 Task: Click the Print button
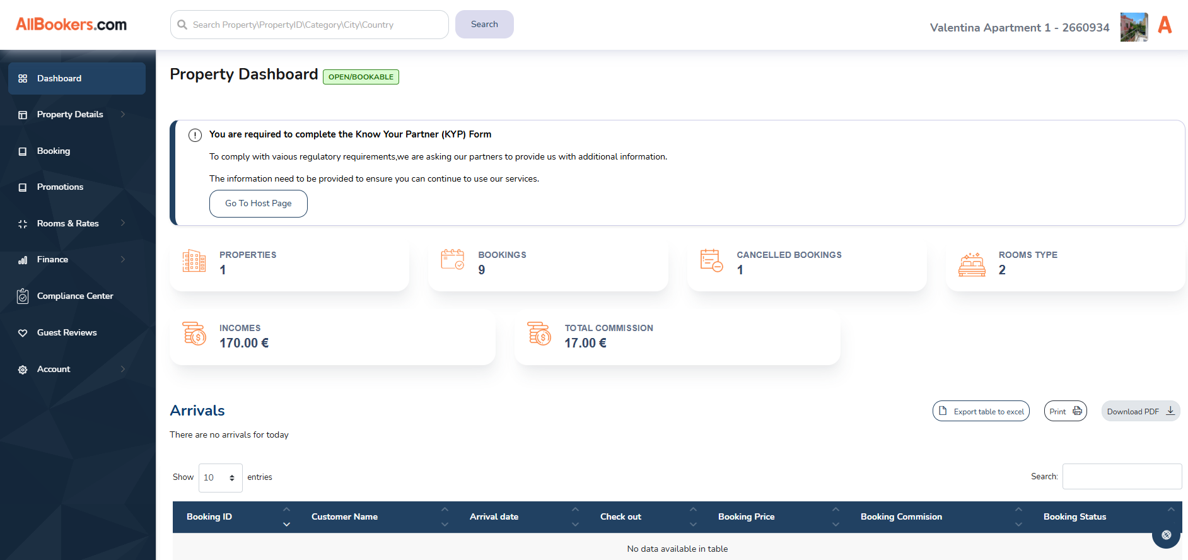1066,411
